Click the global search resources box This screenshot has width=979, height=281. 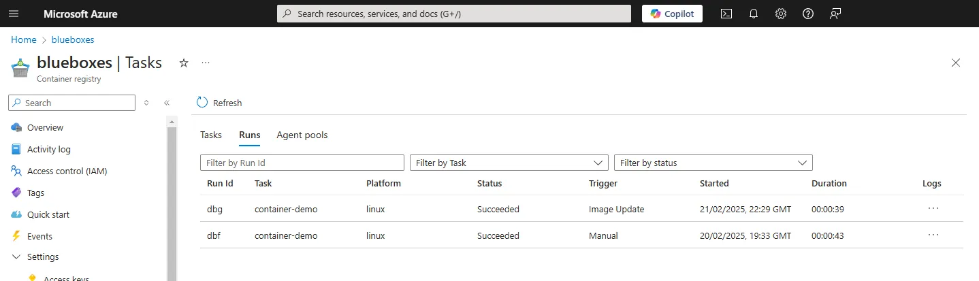(454, 14)
